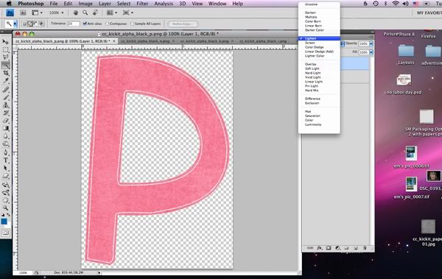Screen dimensions: 442x279
Task: Select the Eraser tool
Action: (x=5, y=121)
